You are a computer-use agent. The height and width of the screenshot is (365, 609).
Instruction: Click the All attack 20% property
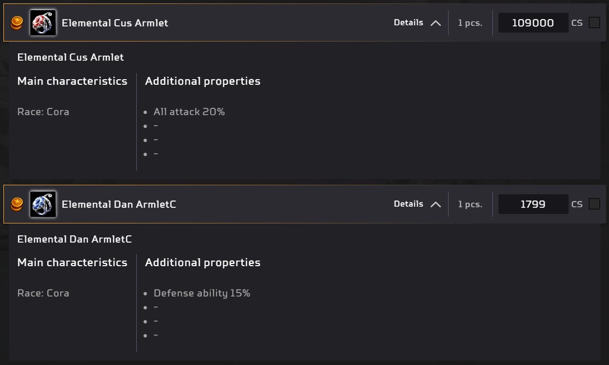(189, 112)
